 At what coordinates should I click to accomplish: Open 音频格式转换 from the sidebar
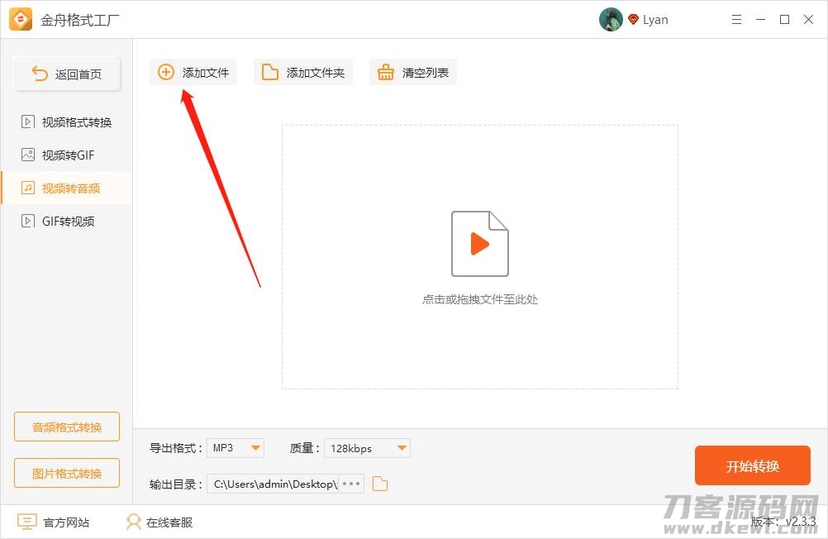pyautogui.click(x=66, y=427)
